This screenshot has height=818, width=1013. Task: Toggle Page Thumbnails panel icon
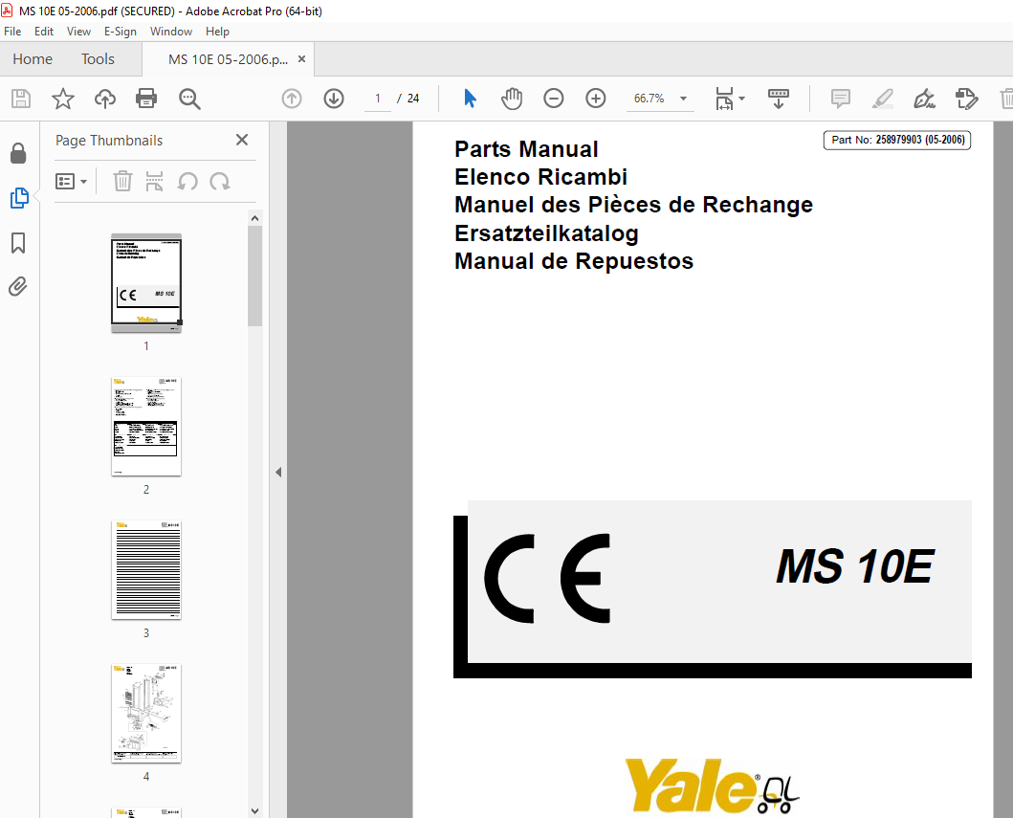(x=19, y=198)
